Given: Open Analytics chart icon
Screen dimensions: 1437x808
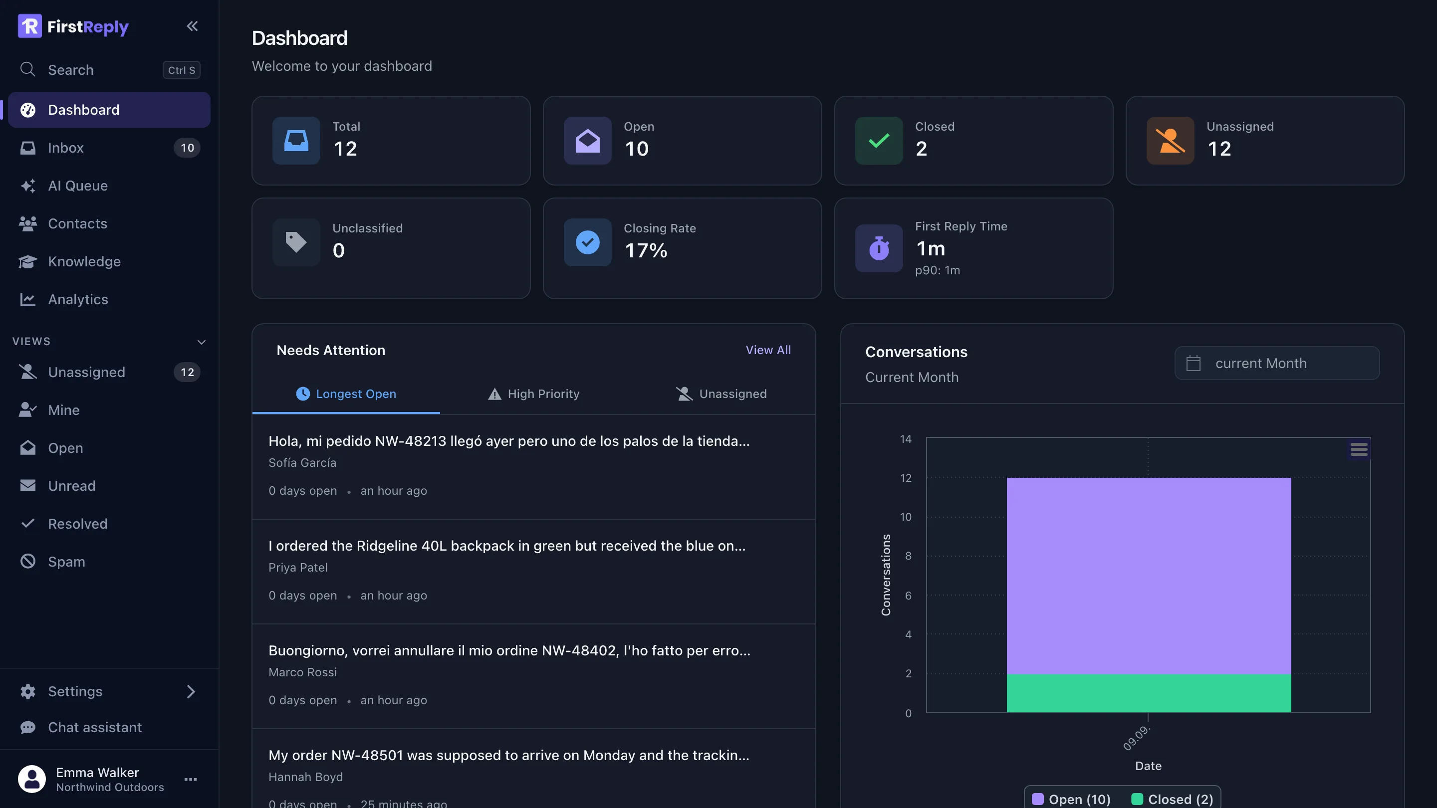Looking at the screenshot, I should tap(27, 299).
